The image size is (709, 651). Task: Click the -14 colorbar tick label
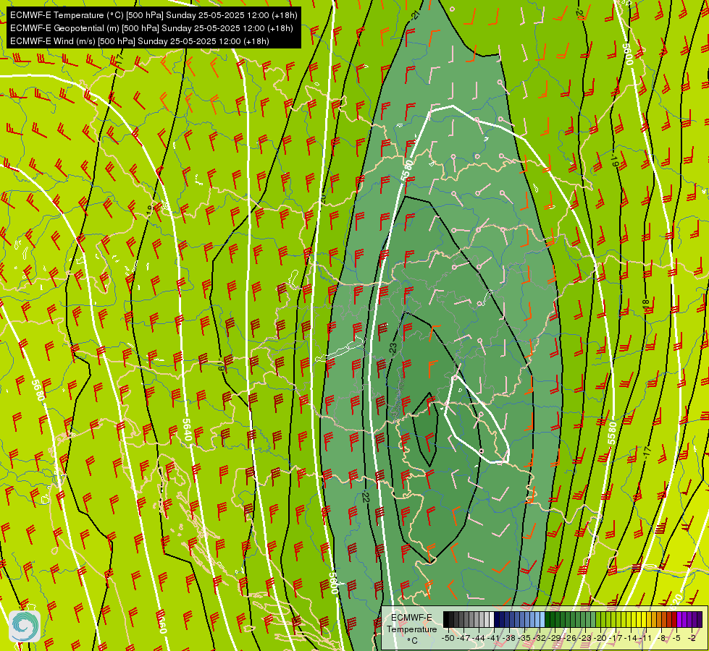[x=631, y=638]
